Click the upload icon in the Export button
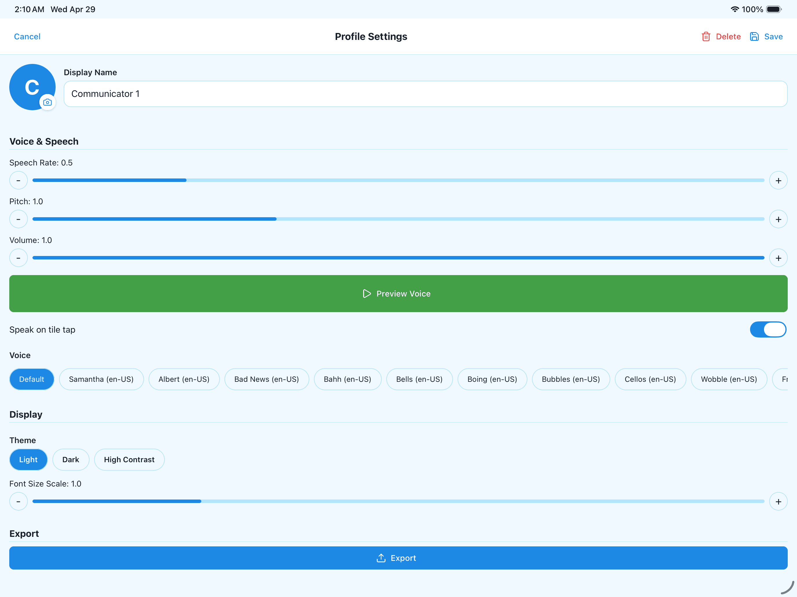The image size is (797, 597). click(x=381, y=558)
